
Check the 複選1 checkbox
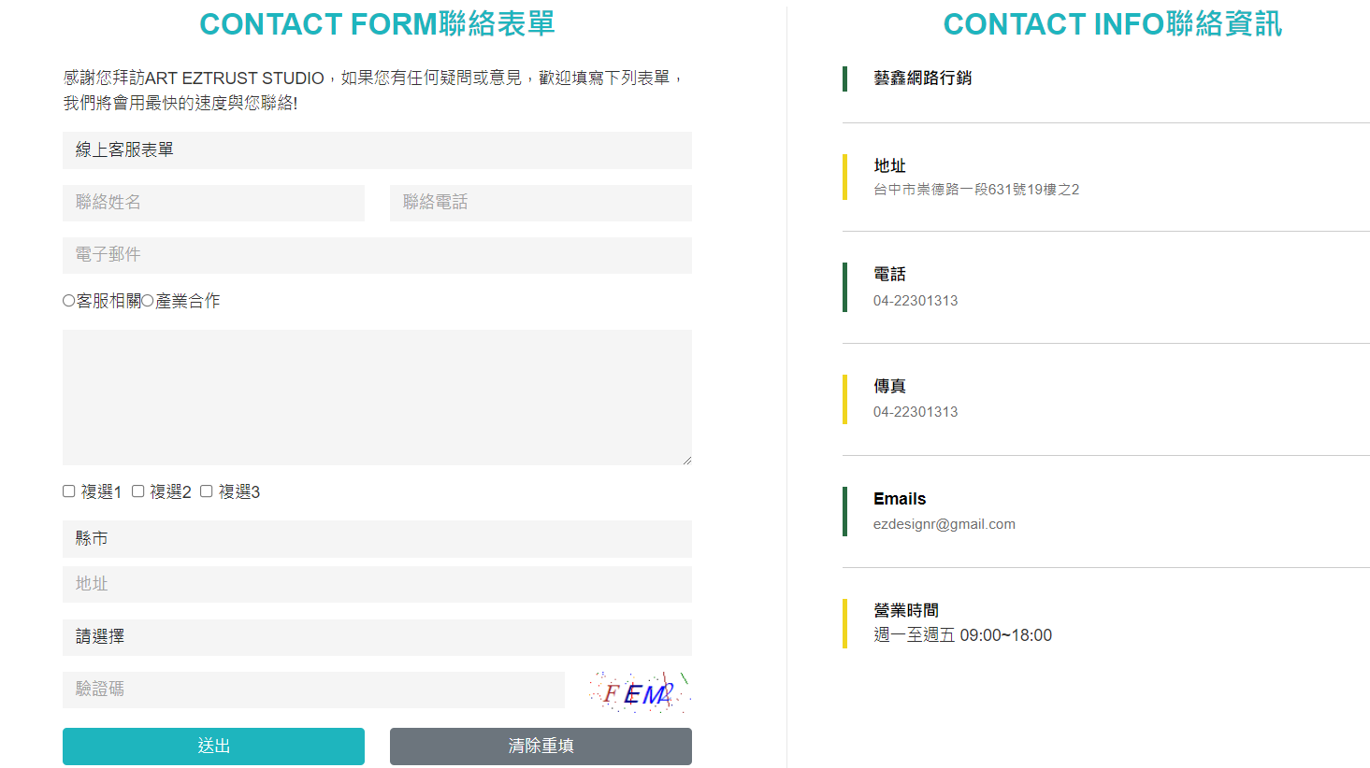coord(69,491)
